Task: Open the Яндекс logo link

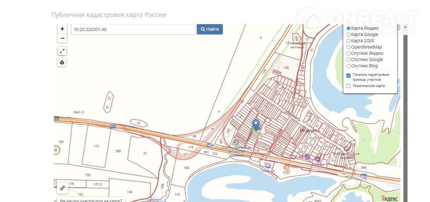Action: click(389, 198)
